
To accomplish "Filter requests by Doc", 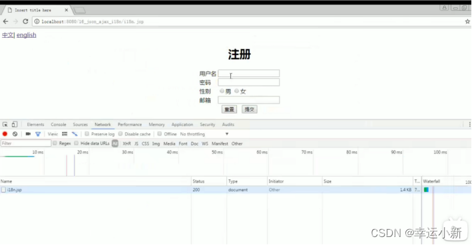I will (194, 143).
